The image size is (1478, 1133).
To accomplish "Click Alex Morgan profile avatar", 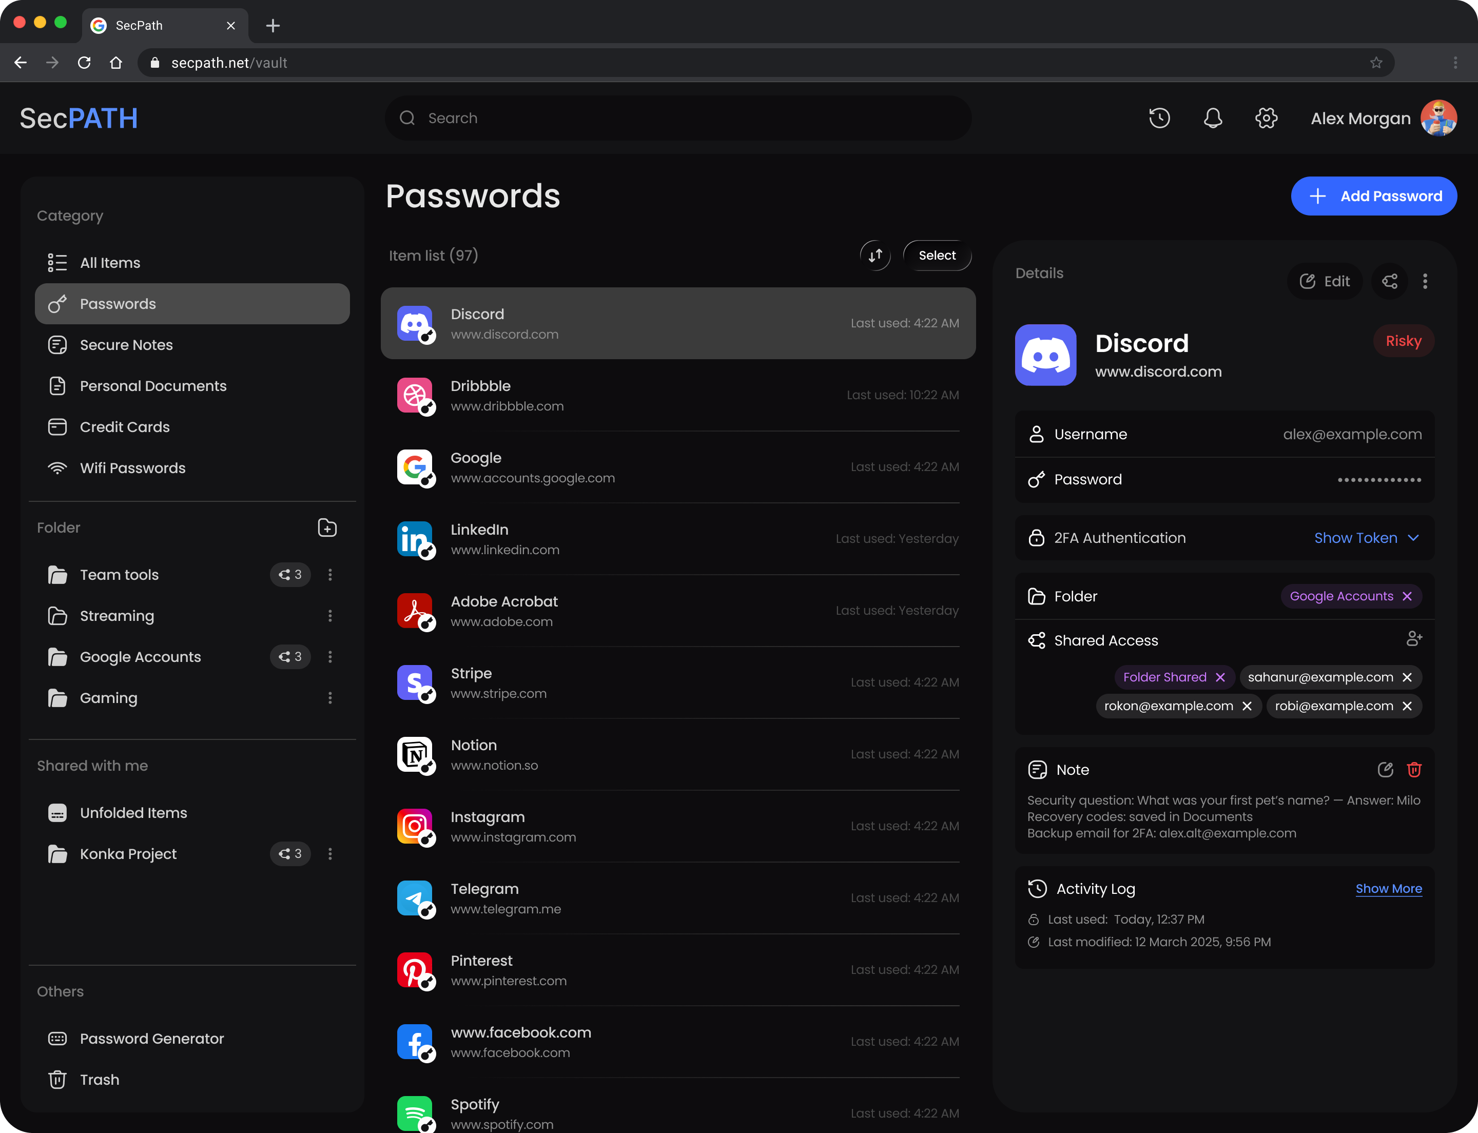I will tap(1438, 118).
